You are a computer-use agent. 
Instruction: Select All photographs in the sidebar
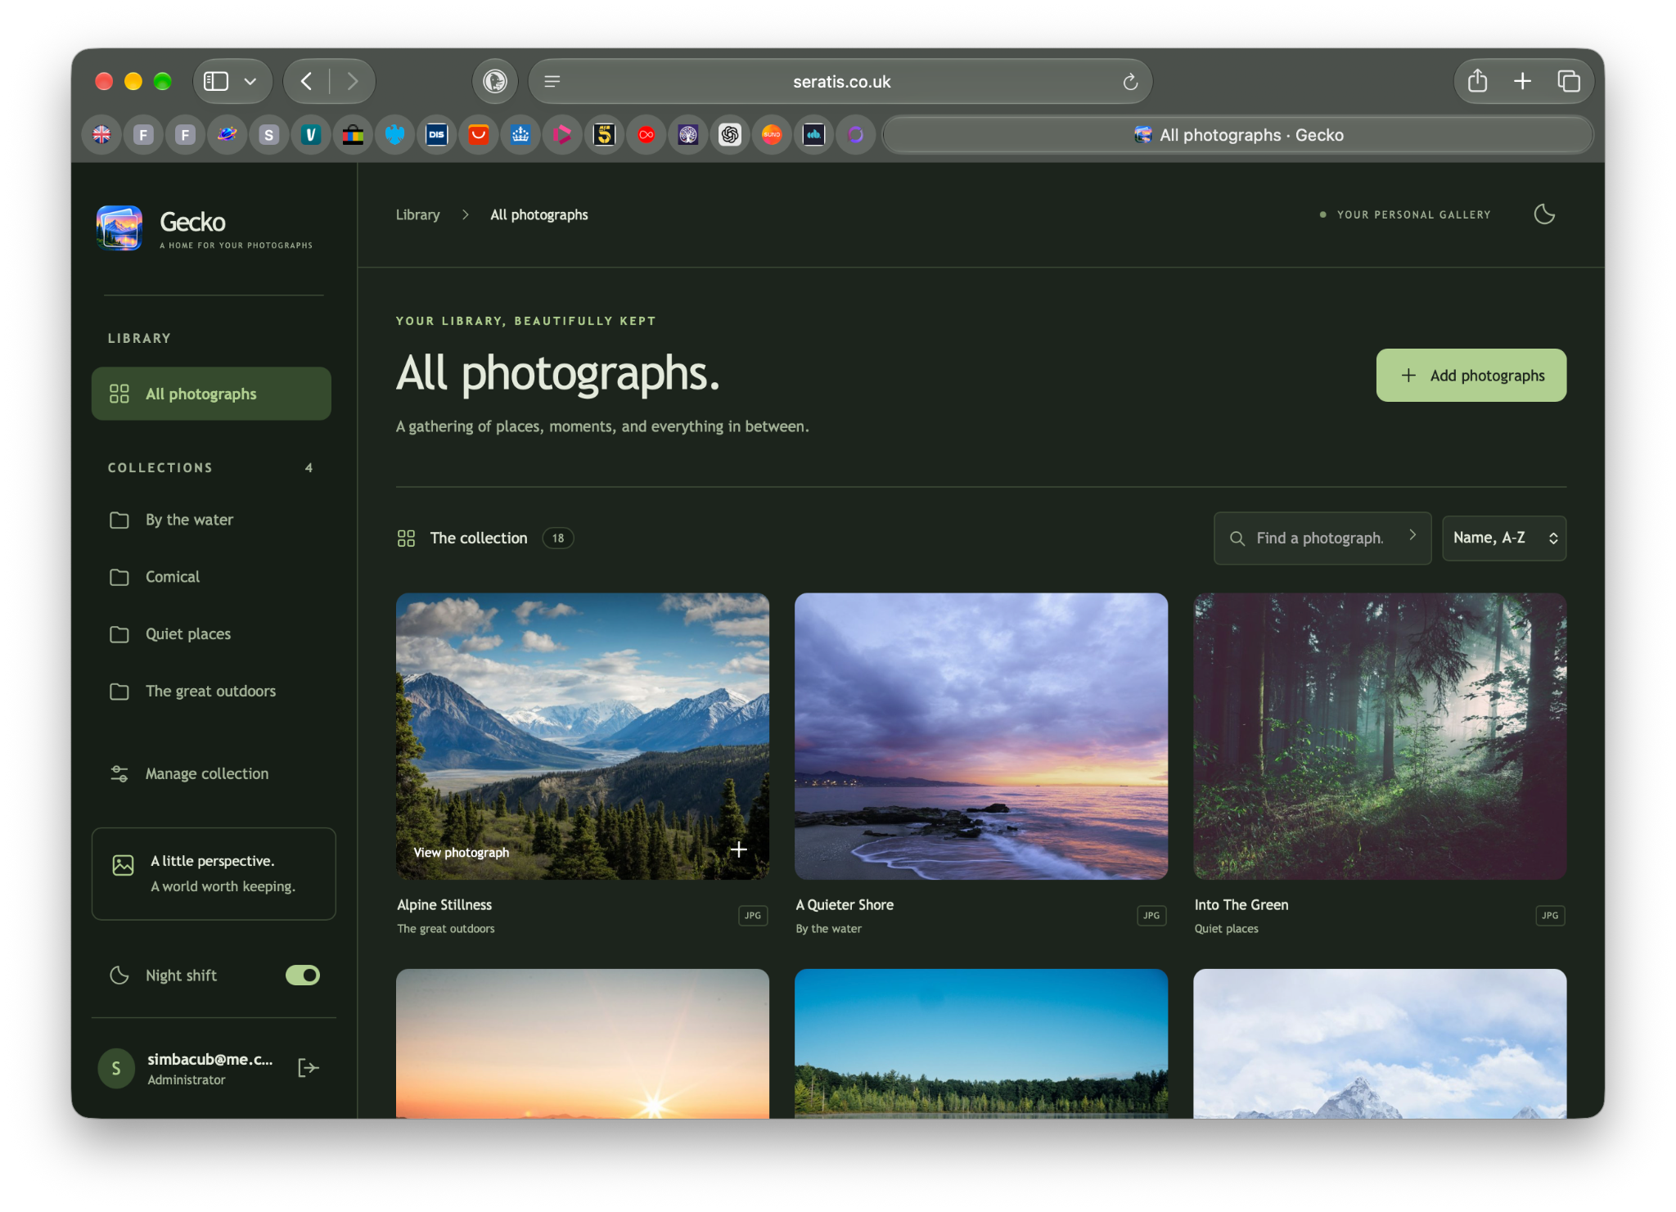coord(211,394)
